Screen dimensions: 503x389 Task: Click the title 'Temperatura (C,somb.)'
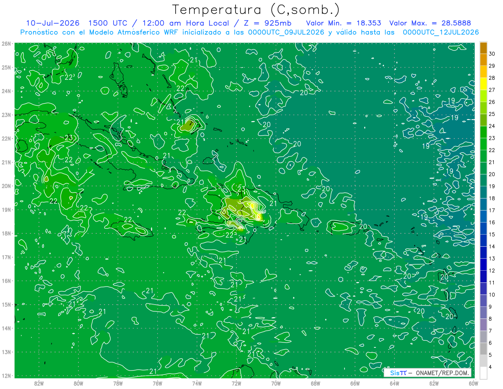pos(256,10)
